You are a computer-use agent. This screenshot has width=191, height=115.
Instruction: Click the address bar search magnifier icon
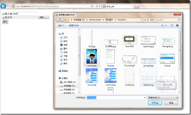(92, 6)
